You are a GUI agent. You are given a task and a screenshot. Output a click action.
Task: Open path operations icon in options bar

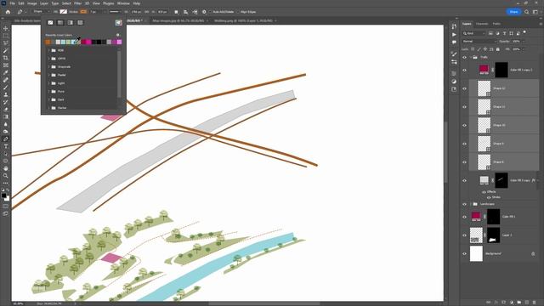(x=176, y=12)
